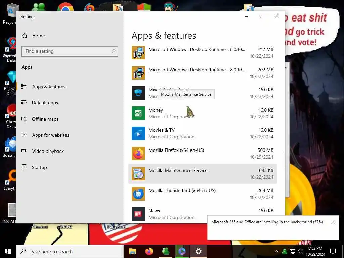Click the Apps for websites sidebar icon
This screenshot has height=258, width=344.
(24, 135)
